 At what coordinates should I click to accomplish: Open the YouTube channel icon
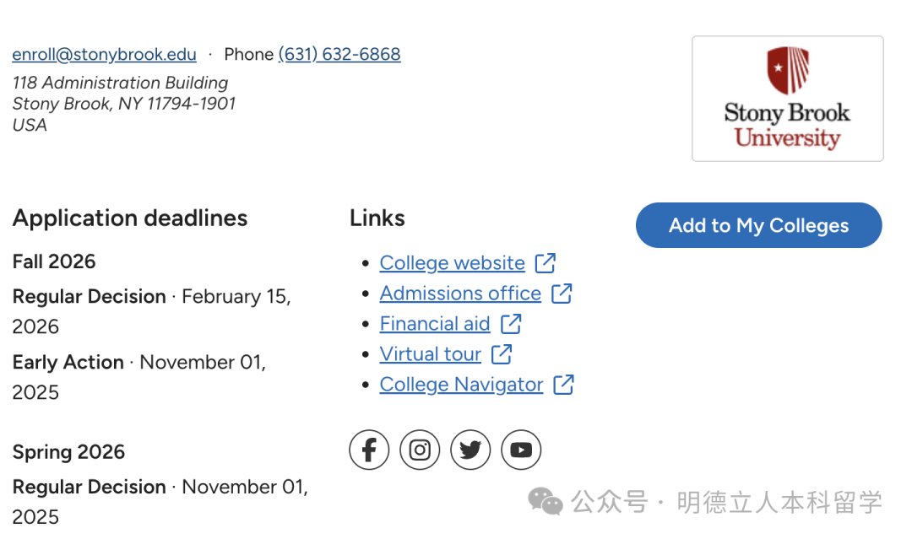(521, 450)
